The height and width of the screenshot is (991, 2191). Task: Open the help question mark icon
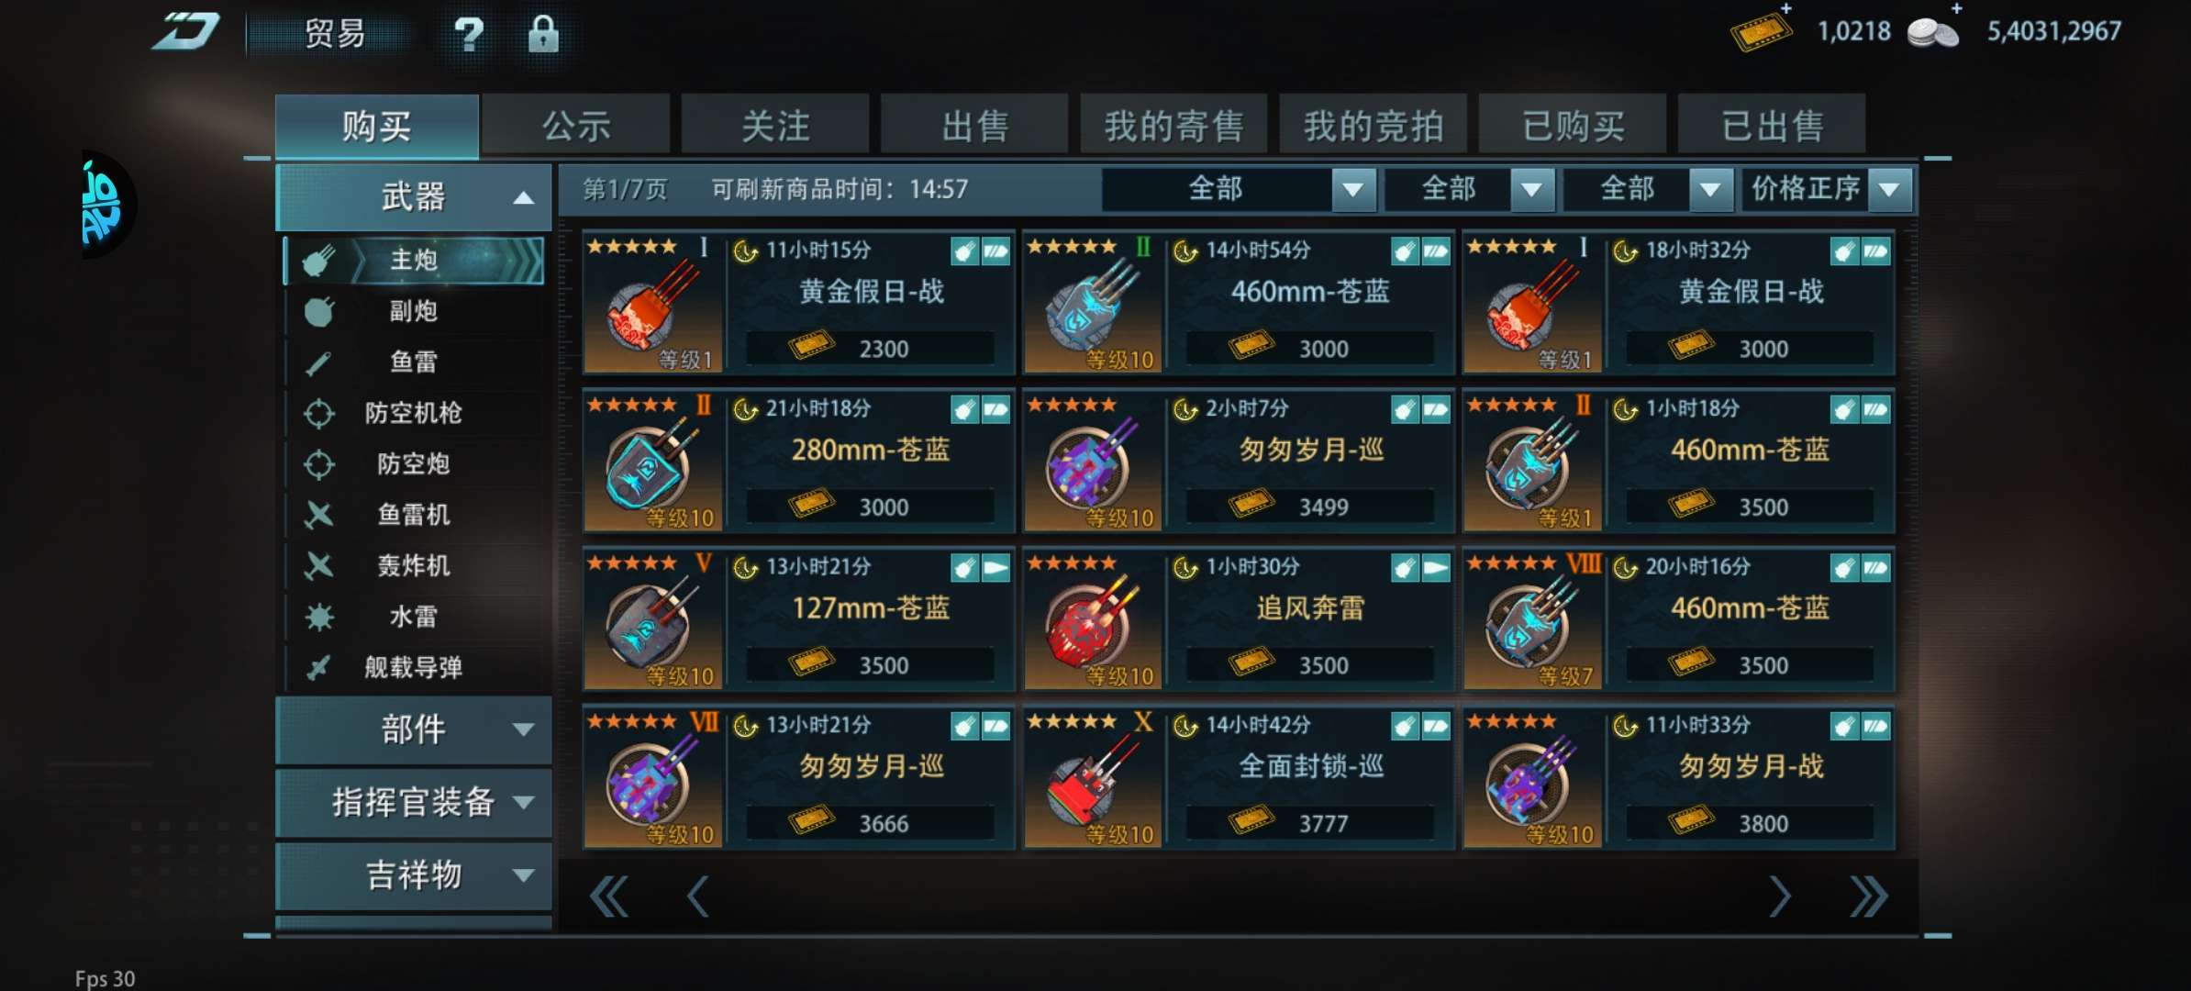coord(469,34)
